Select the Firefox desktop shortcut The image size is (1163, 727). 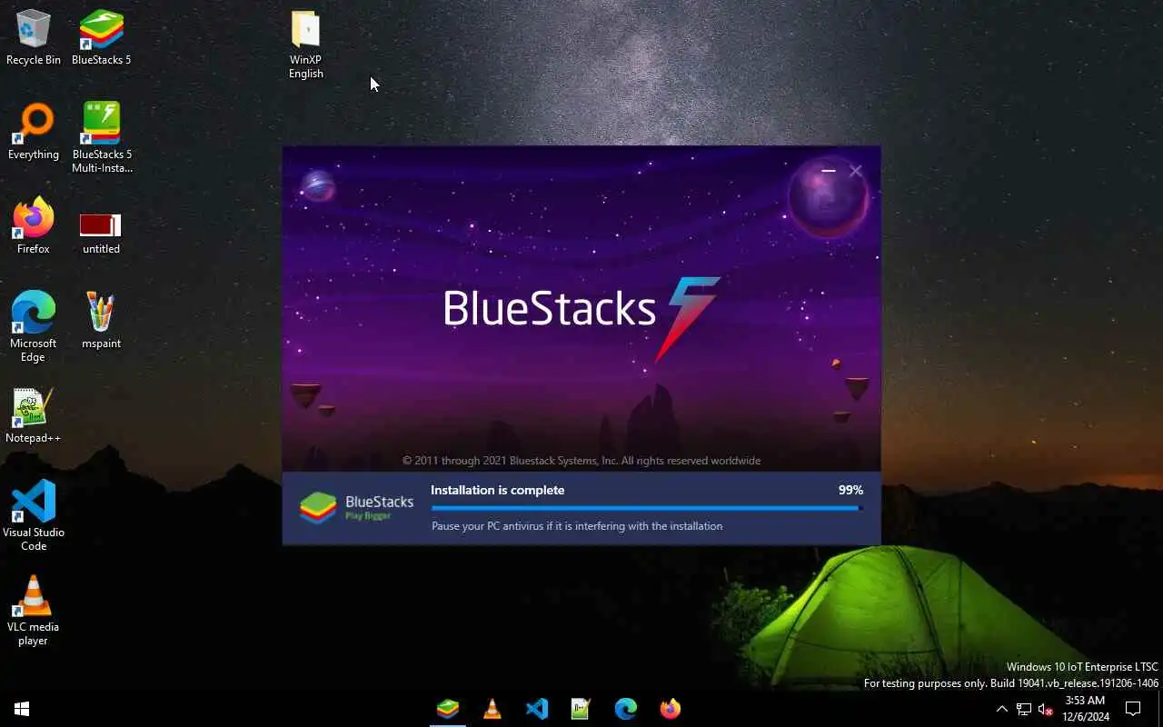[34, 227]
